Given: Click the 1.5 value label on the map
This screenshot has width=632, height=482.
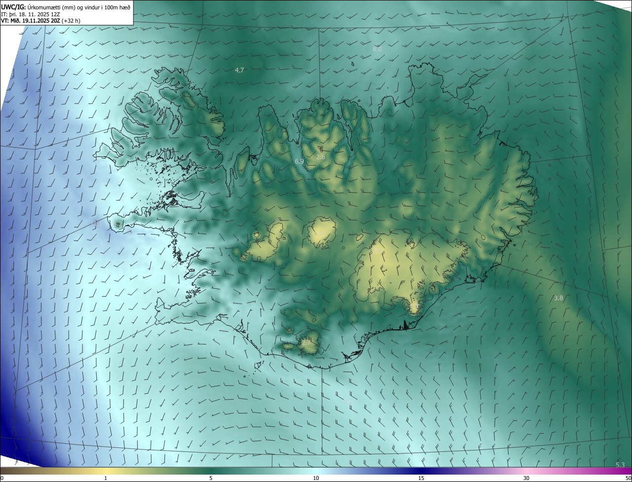Looking at the screenshot, I should click(x=318, y=233).
